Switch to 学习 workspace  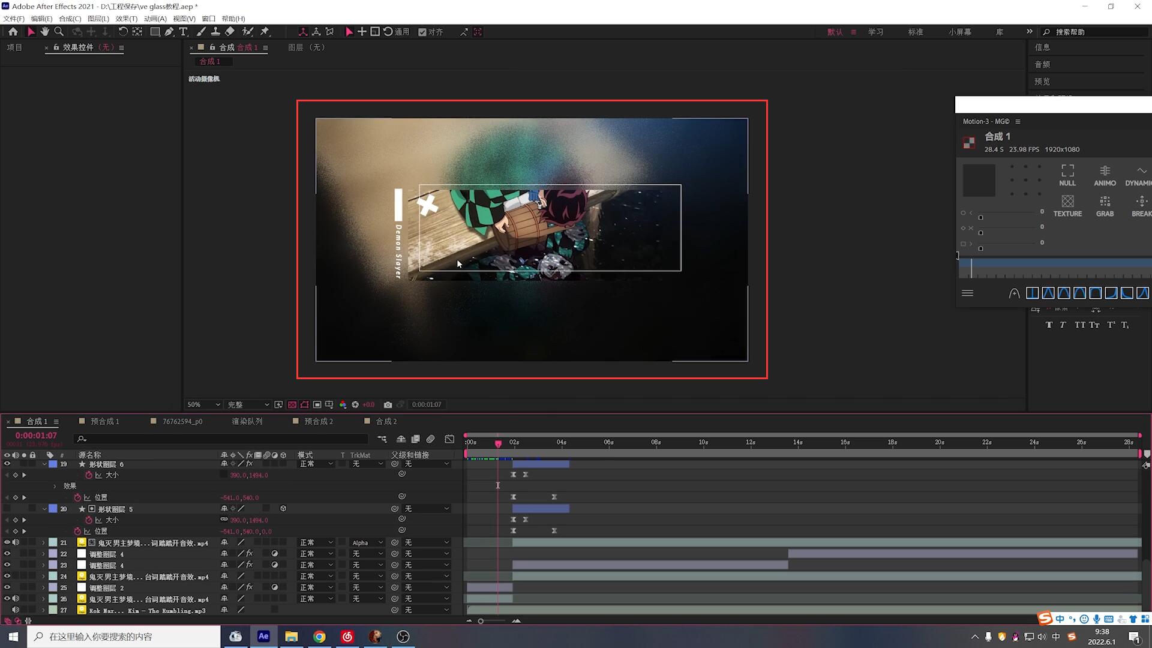pos(875,32)
